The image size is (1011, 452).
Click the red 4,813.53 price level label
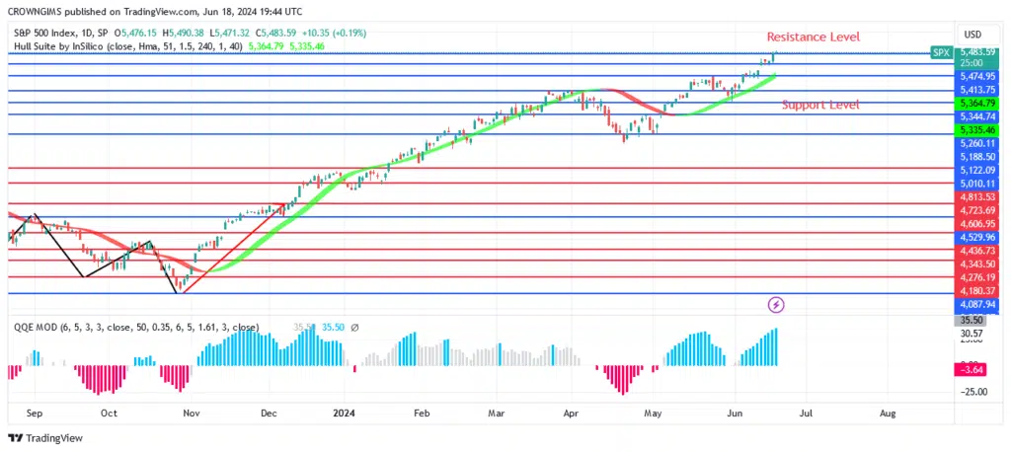[x=975, y=196]
